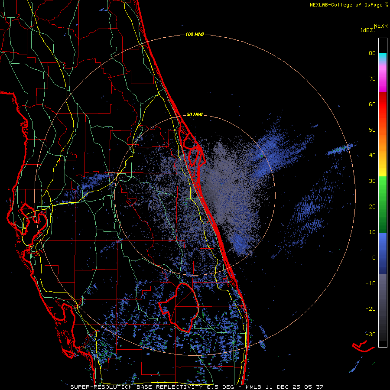390x390 pixels.
Task: Click the 60 dBZ scale value
Action: pos(372,104)
